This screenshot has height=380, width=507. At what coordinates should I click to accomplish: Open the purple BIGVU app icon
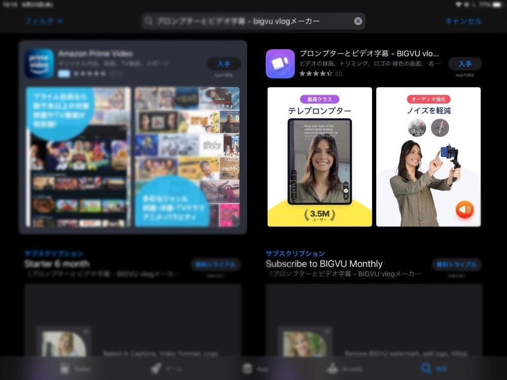pos(280,64)
